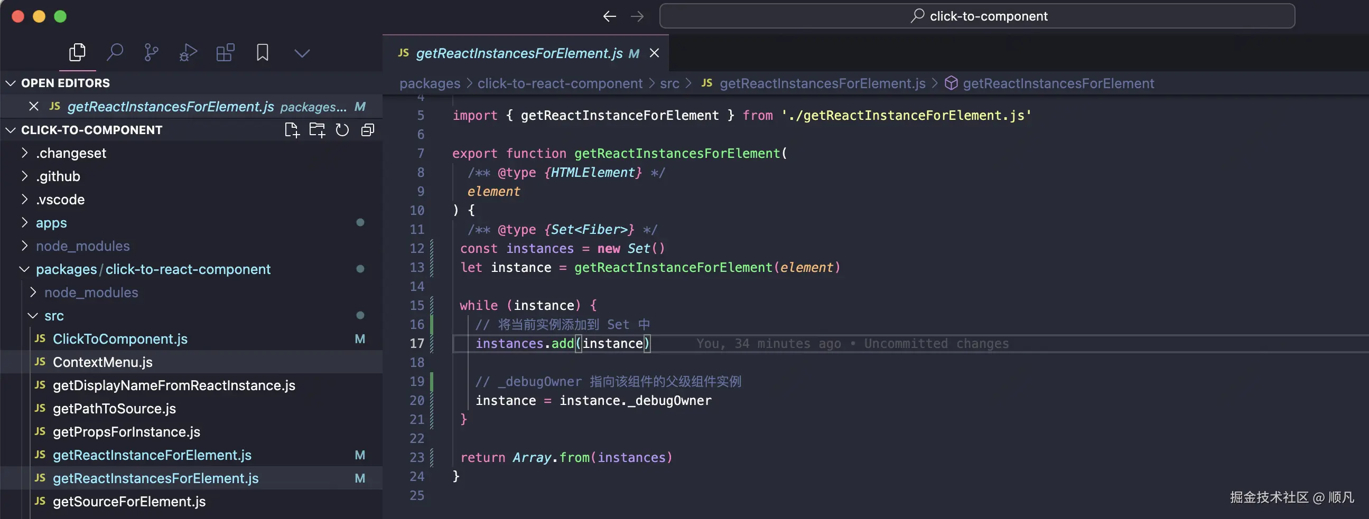The image size is (1369, 519).
Task: Click the New Folder icon in explorer
Action: point(317,130)
